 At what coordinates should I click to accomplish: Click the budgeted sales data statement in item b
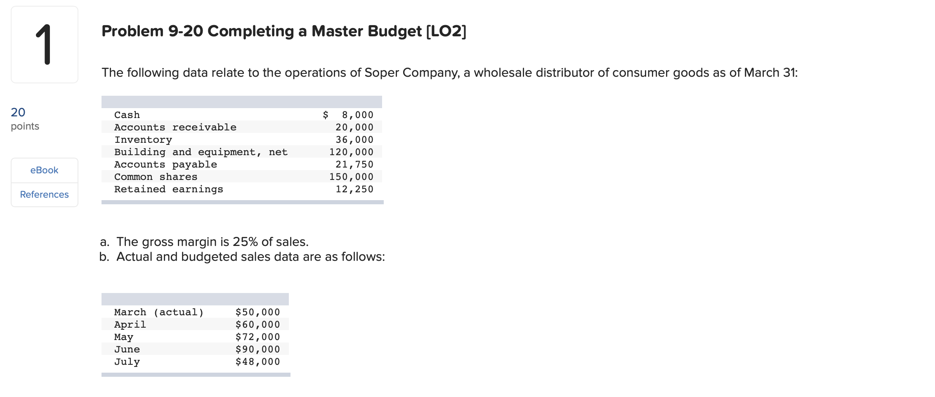(x=242, y=256)
